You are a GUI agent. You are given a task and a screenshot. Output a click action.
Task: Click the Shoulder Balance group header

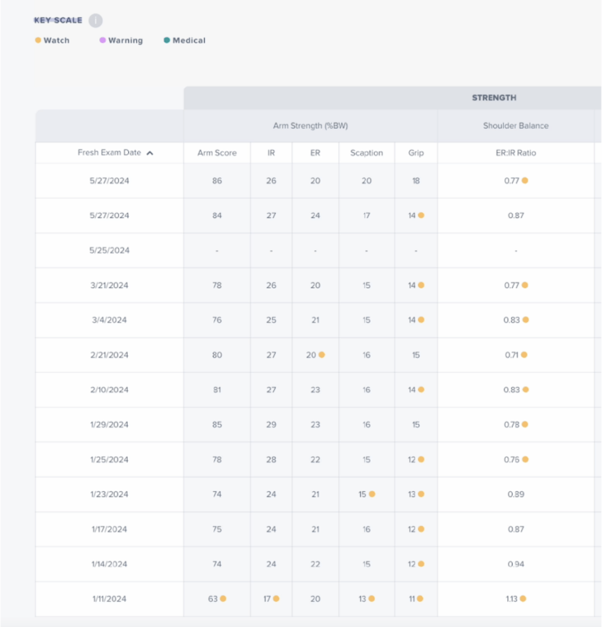pos(516,126)
